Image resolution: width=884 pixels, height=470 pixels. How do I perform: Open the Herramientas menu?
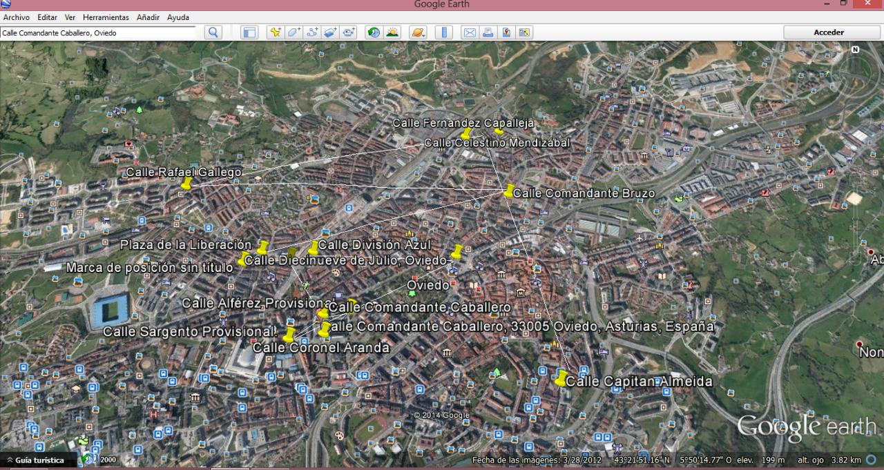(x=106, y=17)
